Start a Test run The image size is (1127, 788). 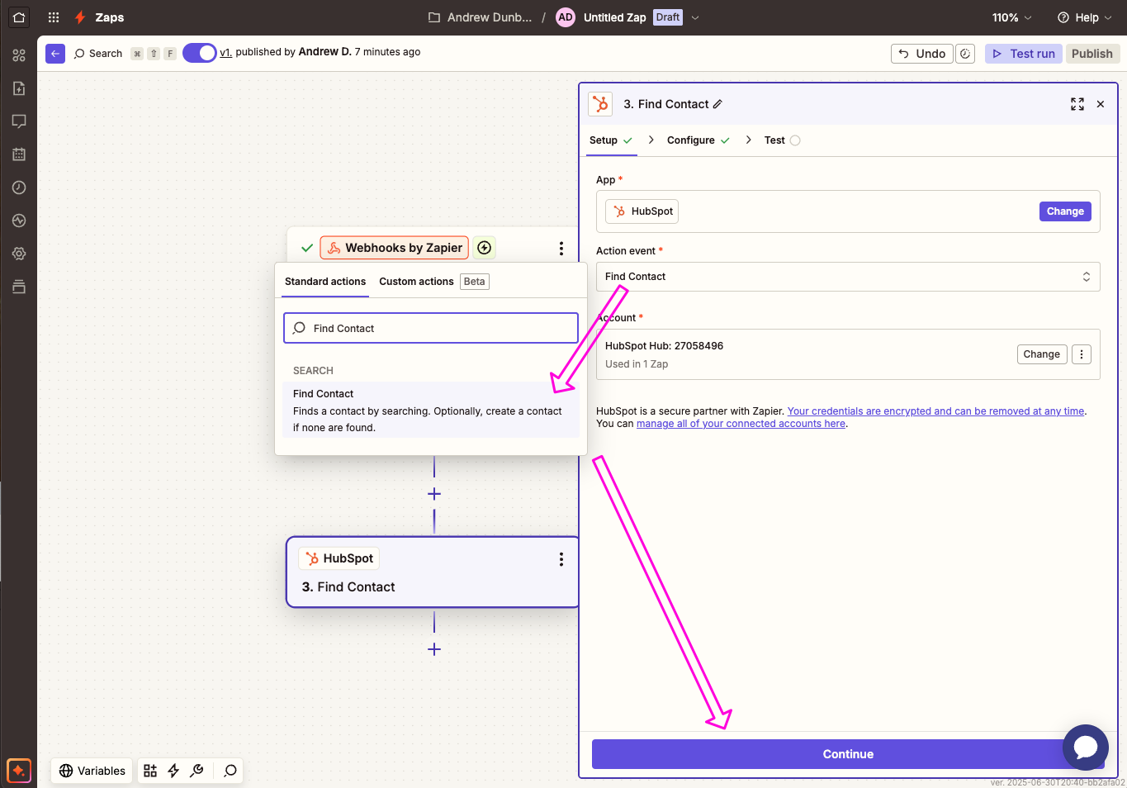pos(1024,54)
